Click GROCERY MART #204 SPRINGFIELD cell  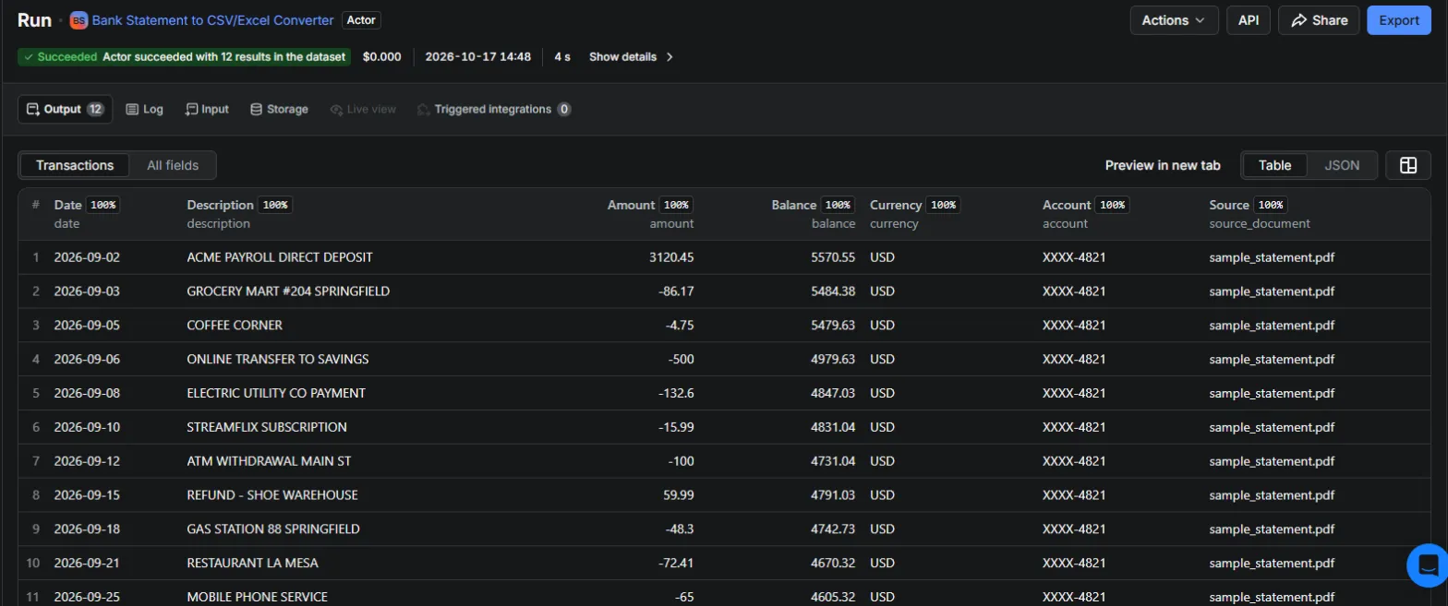click(x=288, y=291)
